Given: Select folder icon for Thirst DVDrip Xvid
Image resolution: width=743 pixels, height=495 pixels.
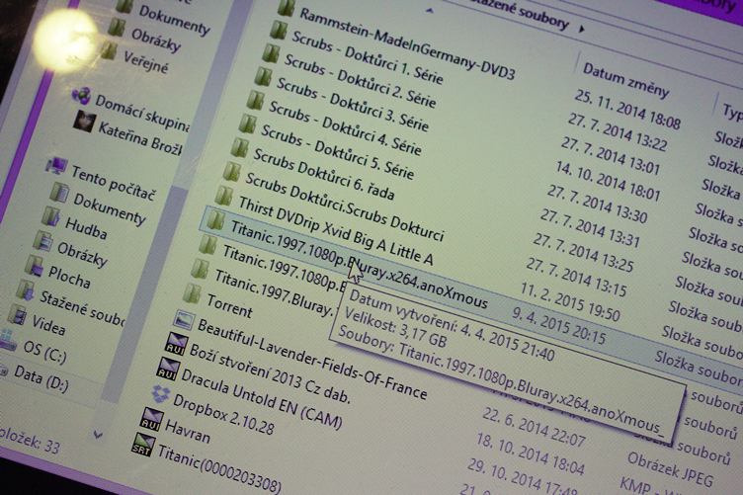Looking at the screenshot, I should tap(223, 196).
